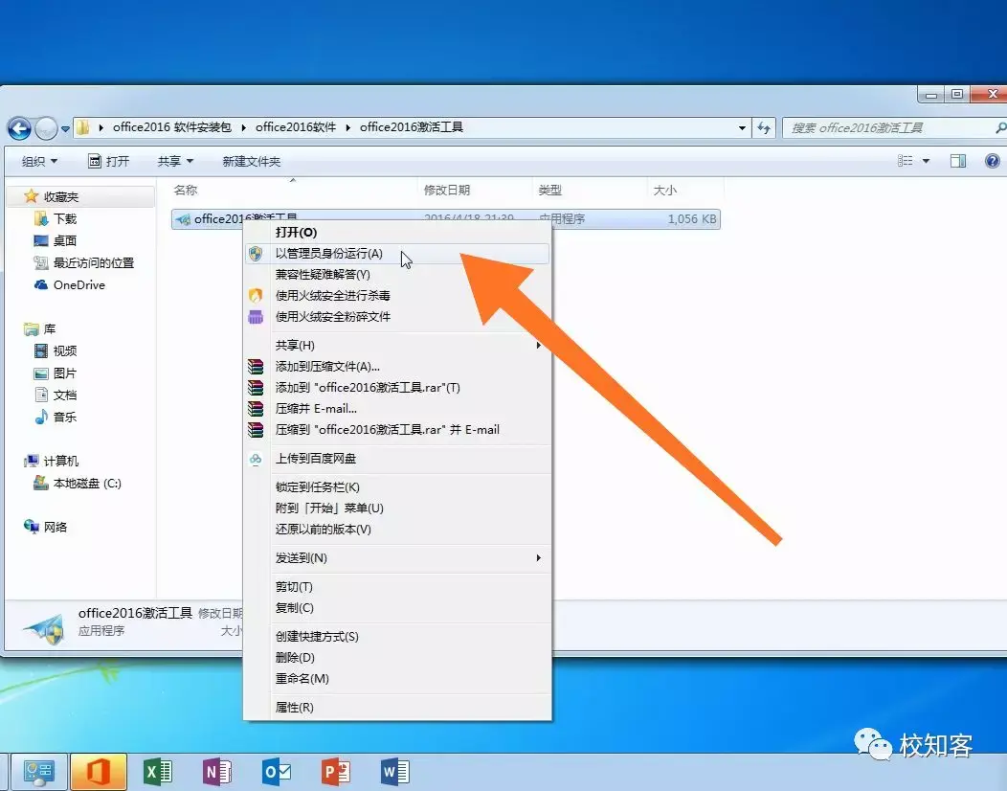This screenshot has width=1007, height=791.
Task: Click the Back navigation arrow button
Action: [x=19, y=128]
